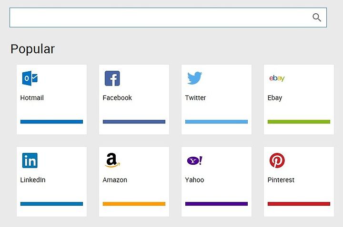The width and height of the screenshot is (343, 227).
Task: Click the red bar under Pinterest
Action: pyautogui.click(x=299, y=204)
